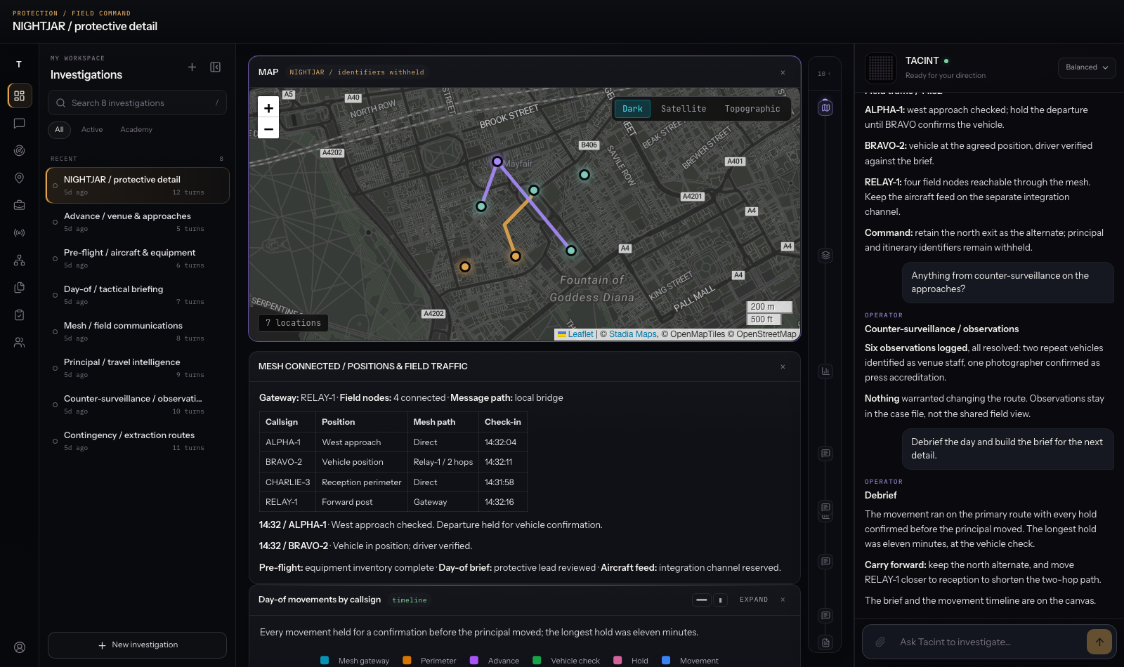
Task: Open the team users icon in sidebar
Action: pyautogui.click(x=20, y=343)
